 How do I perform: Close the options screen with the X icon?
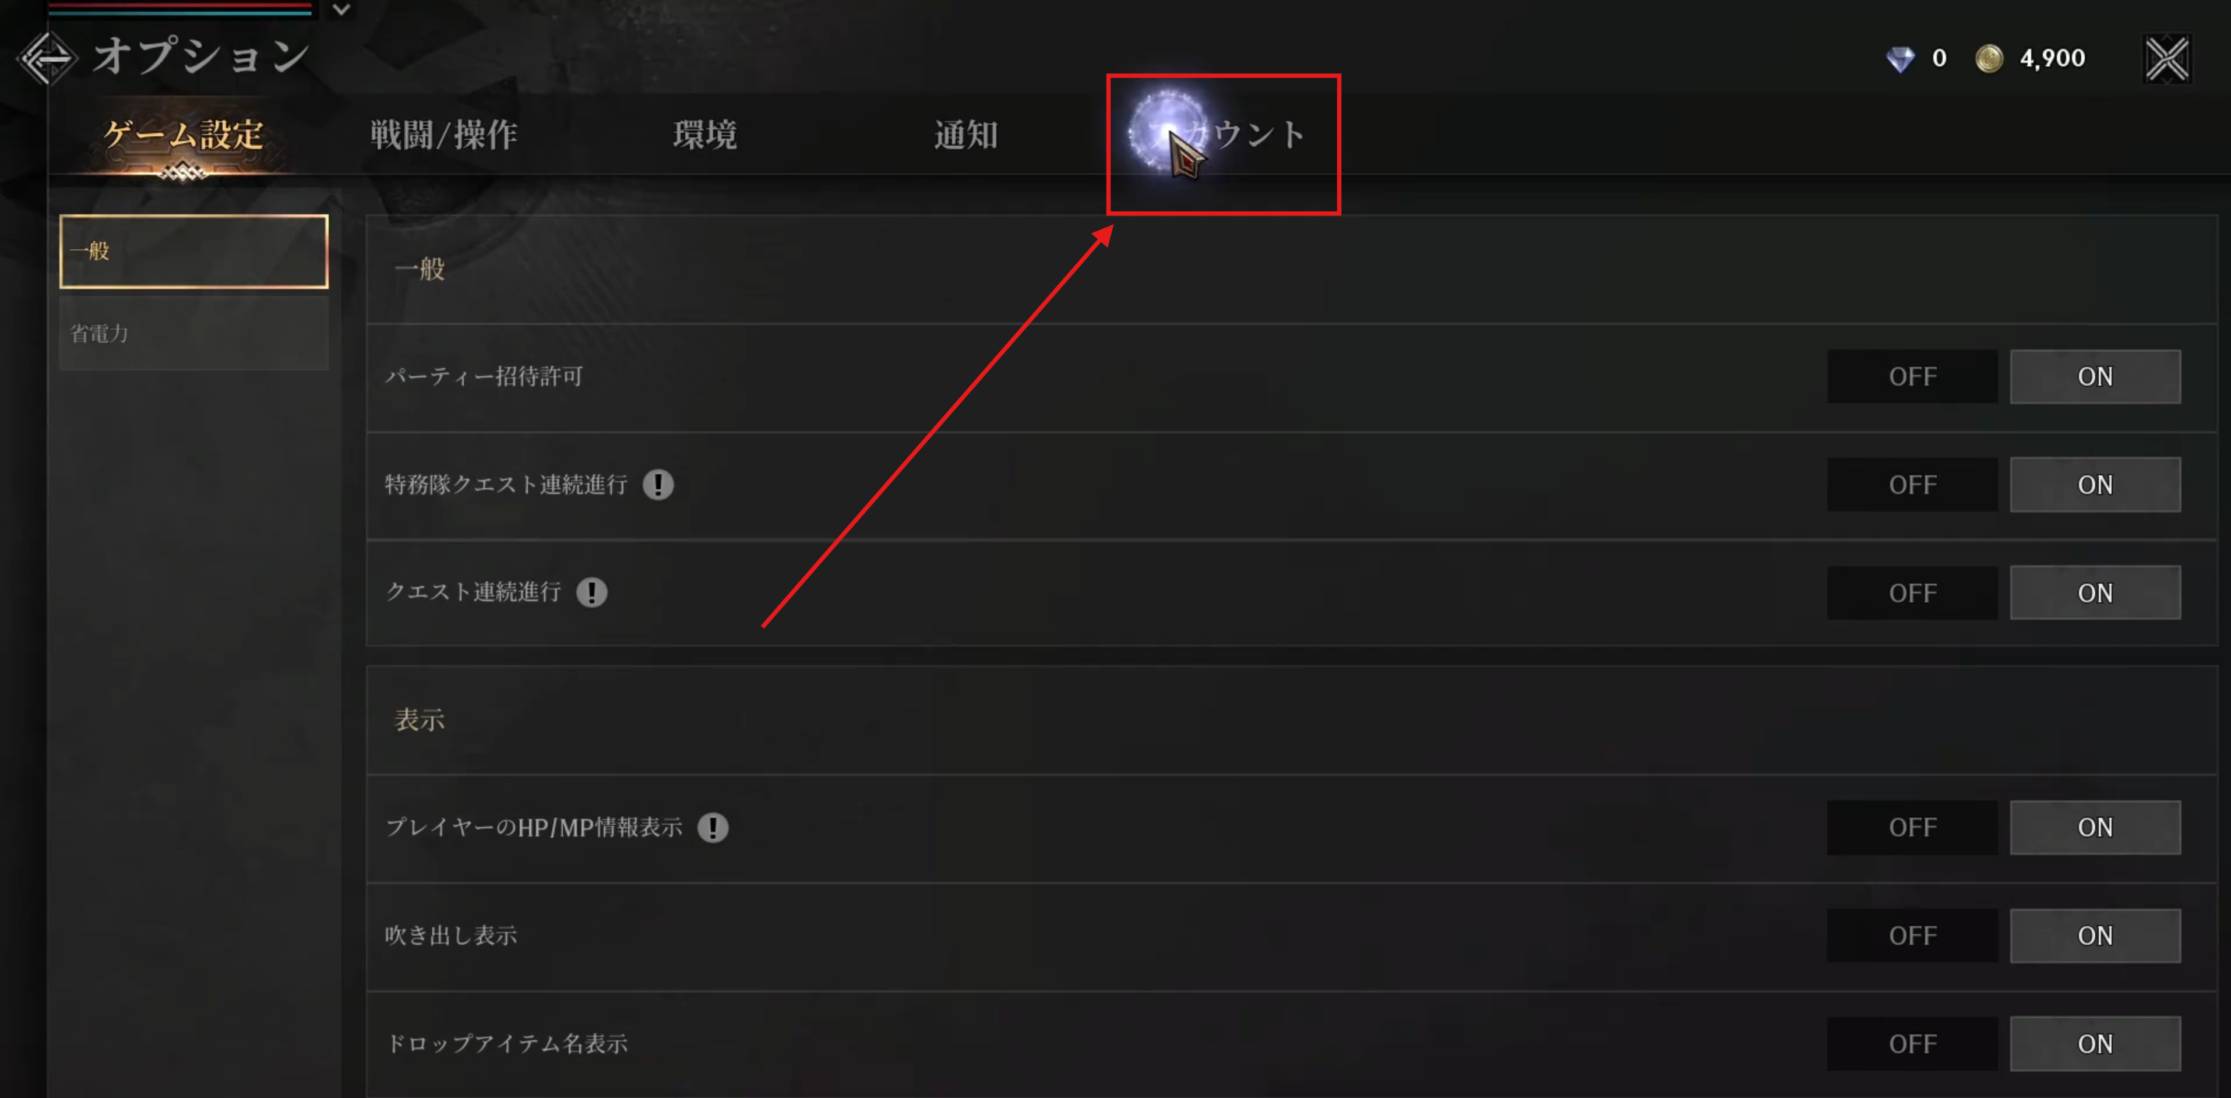(2167, 59)
